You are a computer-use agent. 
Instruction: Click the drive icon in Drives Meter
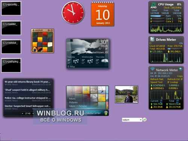coord(152,39)
